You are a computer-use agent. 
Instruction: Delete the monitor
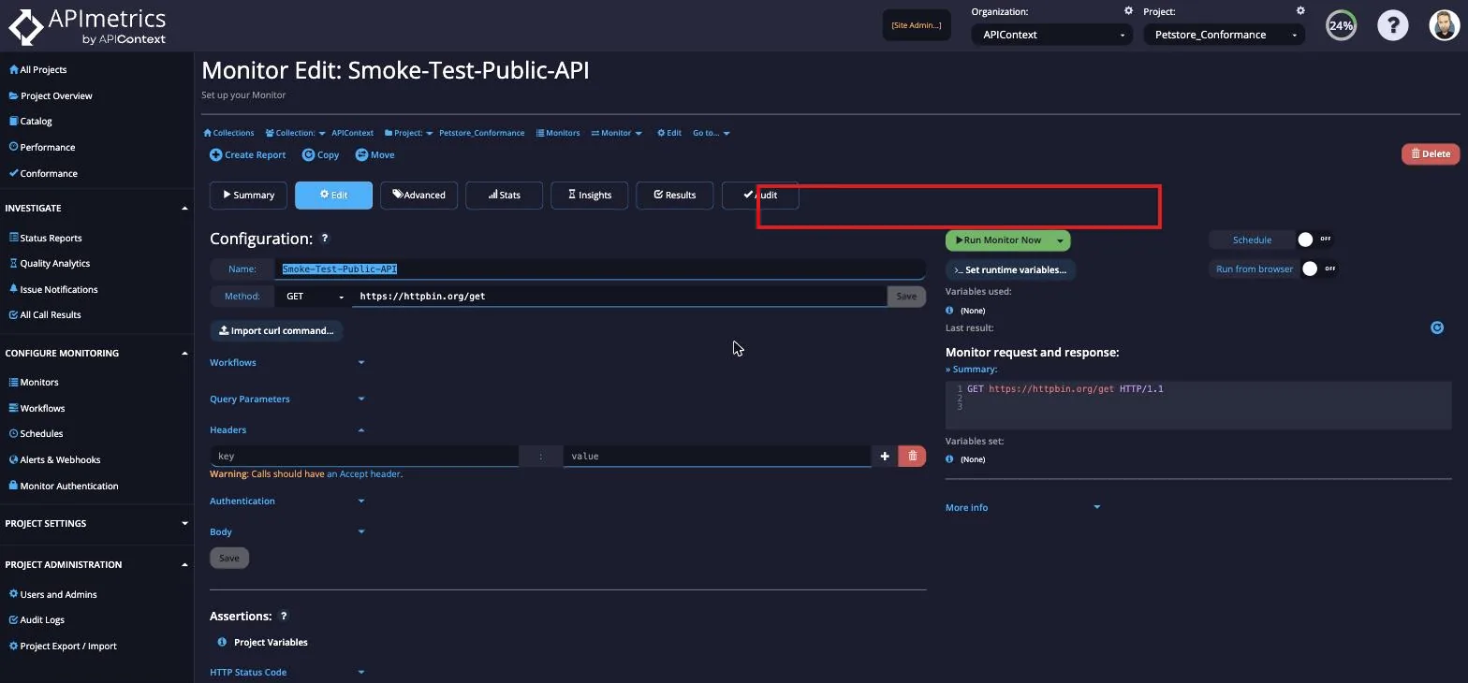(x=1430, y=153)
